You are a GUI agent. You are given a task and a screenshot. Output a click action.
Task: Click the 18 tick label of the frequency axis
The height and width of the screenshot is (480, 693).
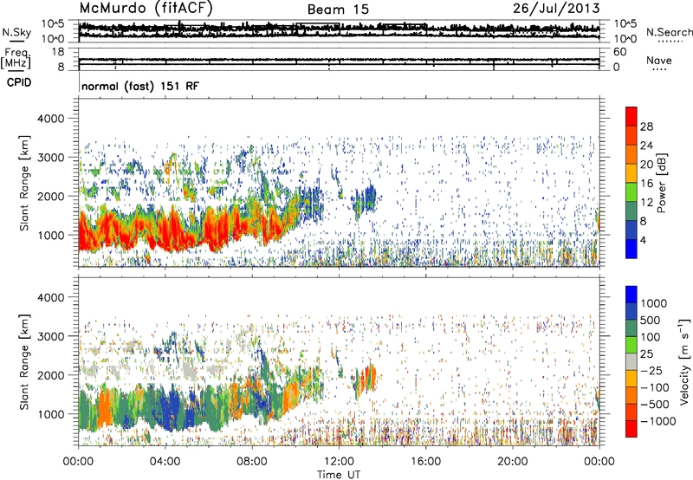click(58, 52)
